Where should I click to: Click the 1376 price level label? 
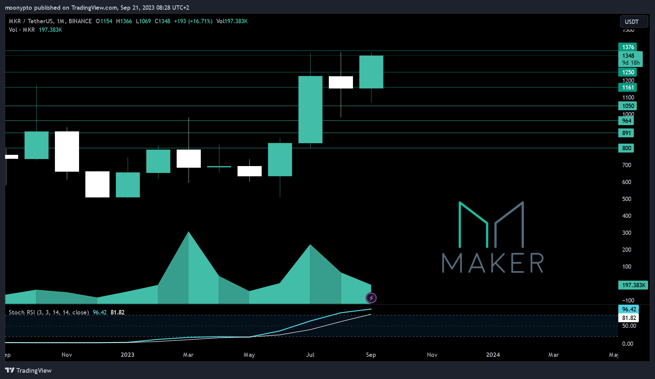click(x=628, y=47)
